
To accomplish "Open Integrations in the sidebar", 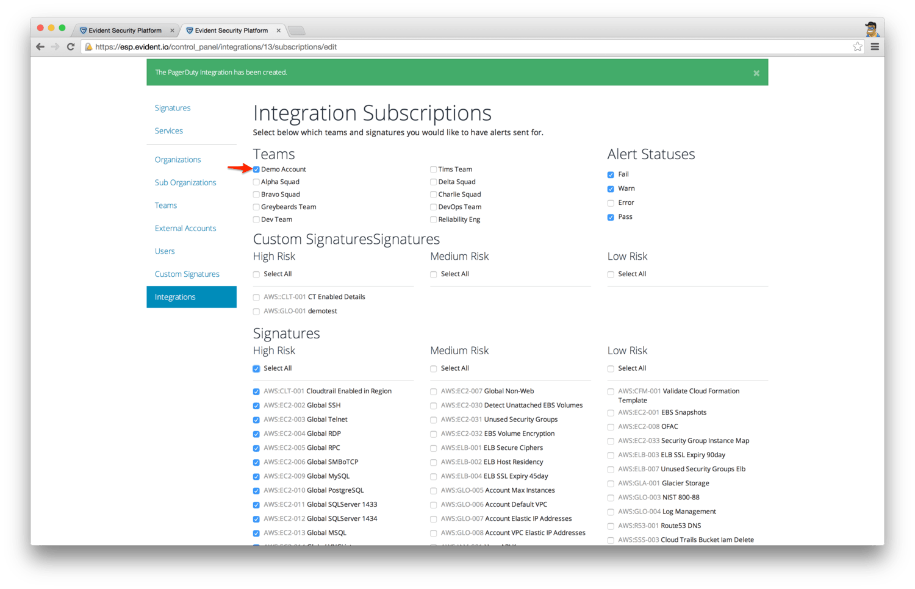I will tap(175, 297).
